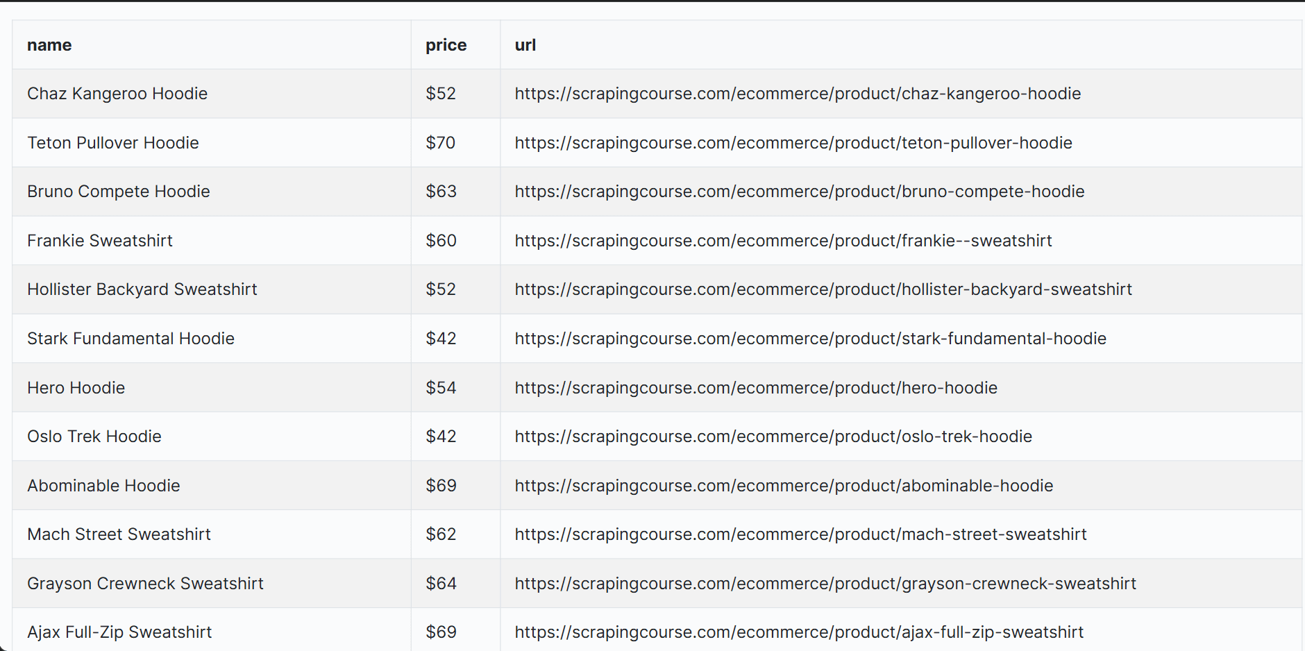
Task: Click the grayson-crewneck-sweatshirt product URL
Action: [x=825, y=584]
